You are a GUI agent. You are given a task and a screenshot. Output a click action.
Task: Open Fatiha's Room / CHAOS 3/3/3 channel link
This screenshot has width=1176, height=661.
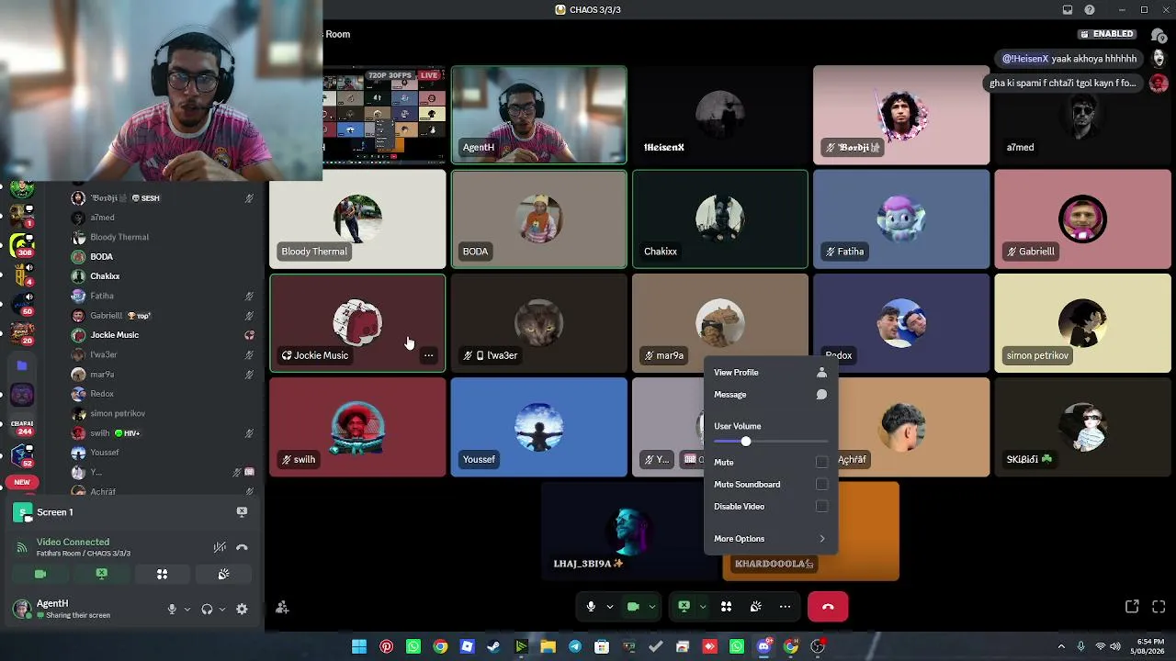pos(84,554)
